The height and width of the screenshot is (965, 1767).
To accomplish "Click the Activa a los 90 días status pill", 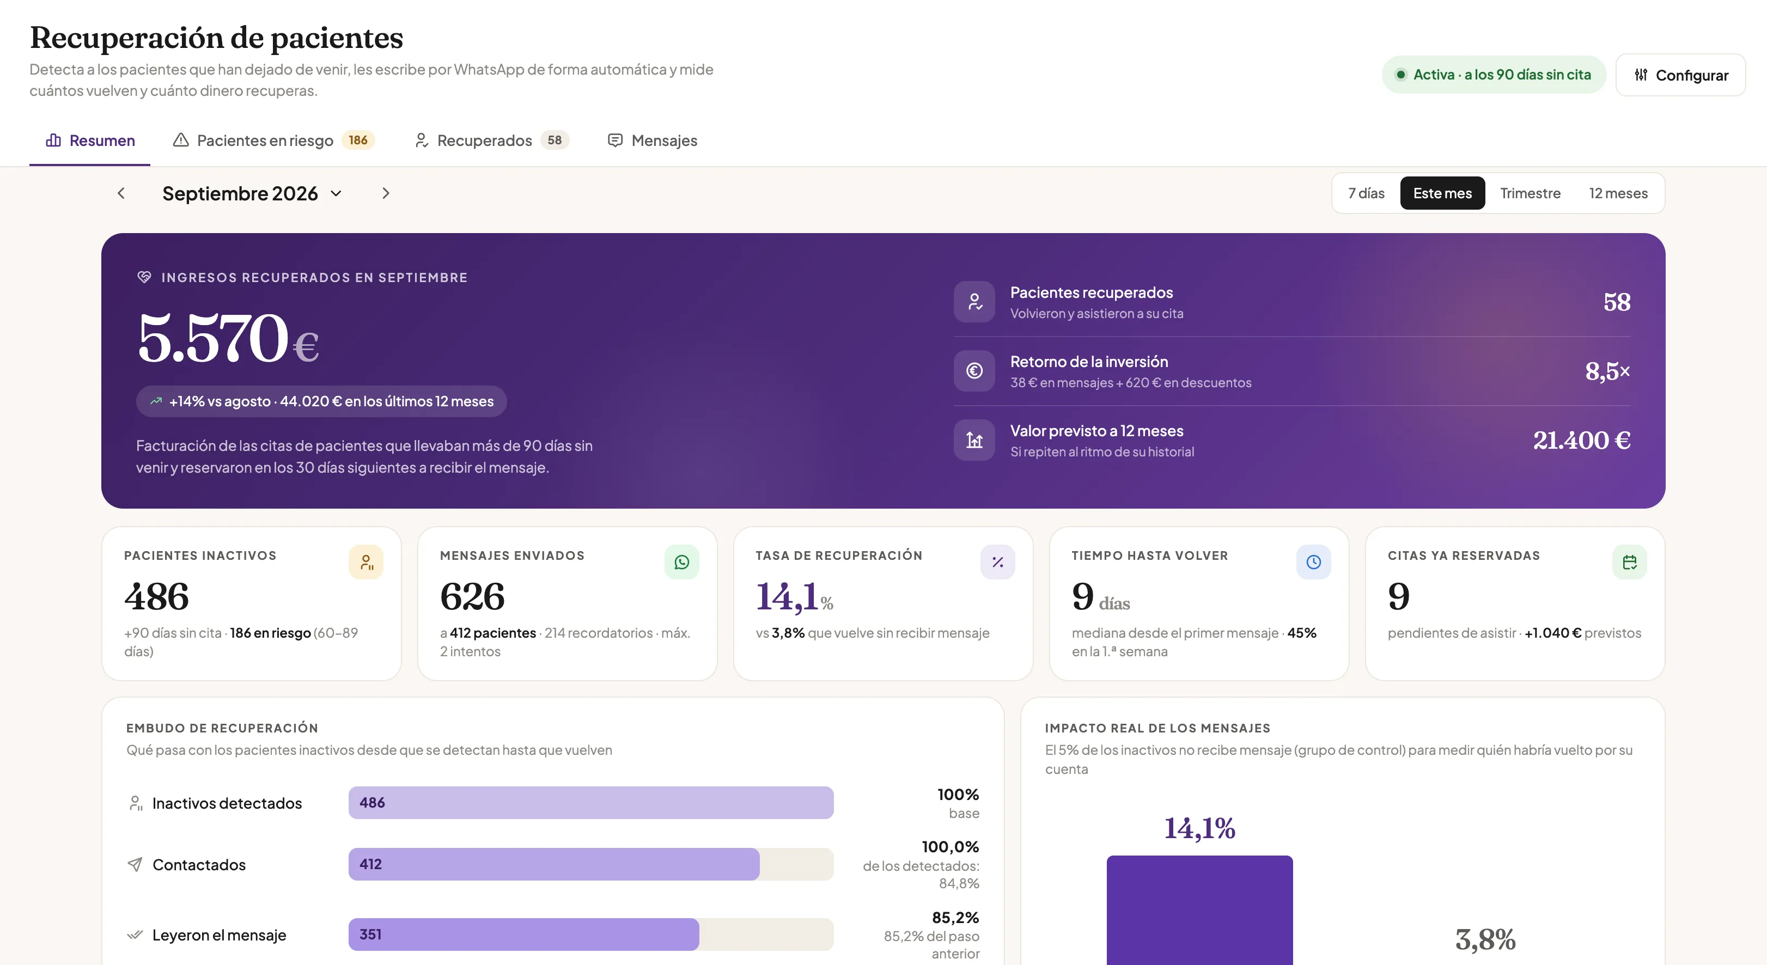I will pos(1494,75).
